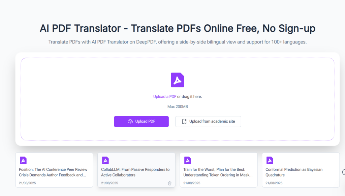Click the PDF icon on the CollabLLM card

(x=105, y=160)
